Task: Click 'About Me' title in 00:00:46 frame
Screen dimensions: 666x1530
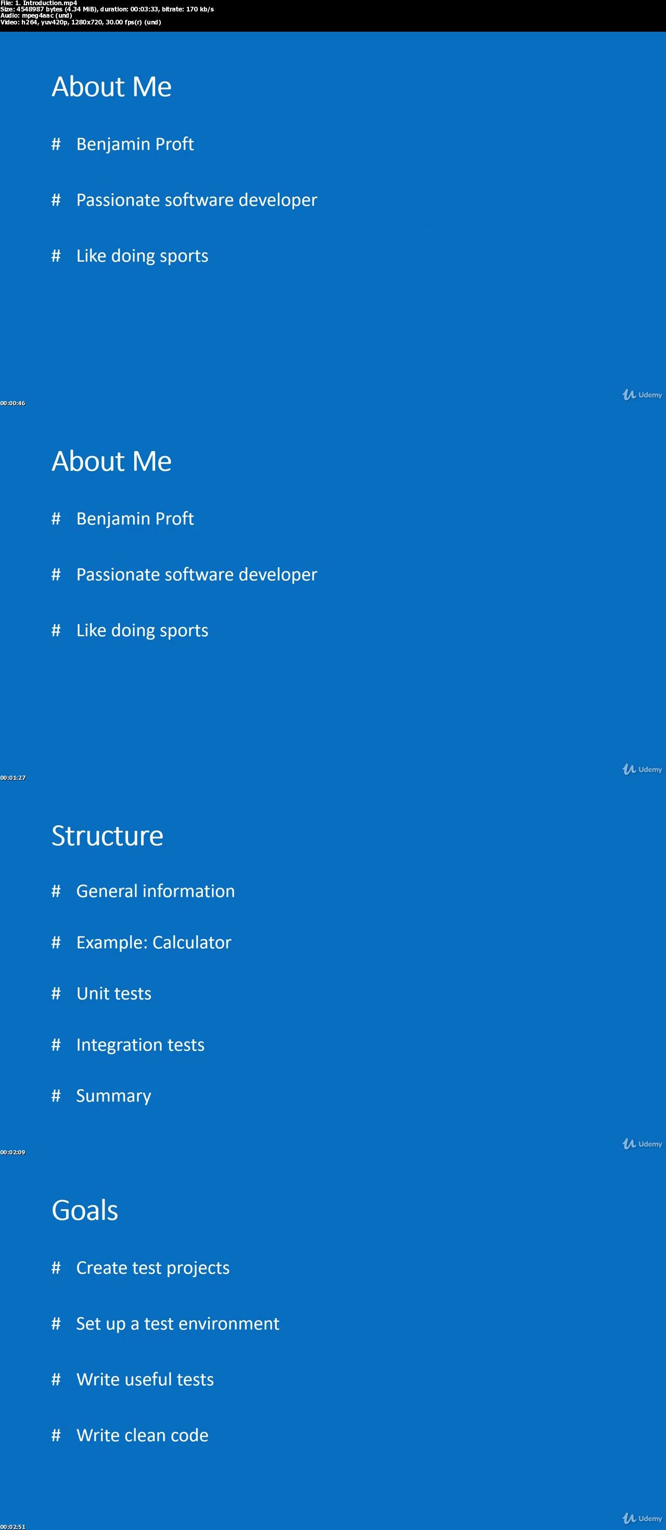Action: [x=112, y=87]
